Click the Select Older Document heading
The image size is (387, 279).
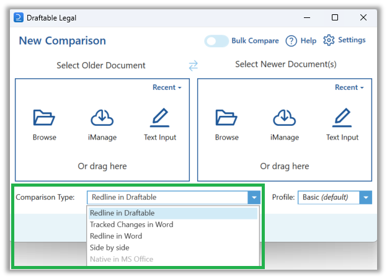pos(101,65)
